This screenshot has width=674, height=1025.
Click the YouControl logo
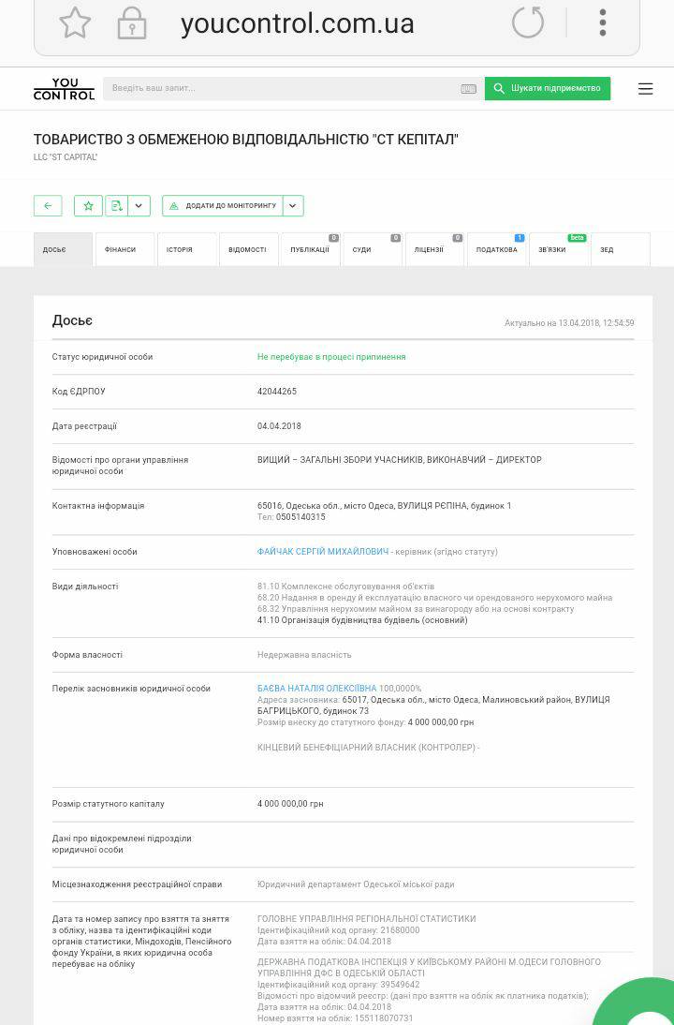coord(64,89)
